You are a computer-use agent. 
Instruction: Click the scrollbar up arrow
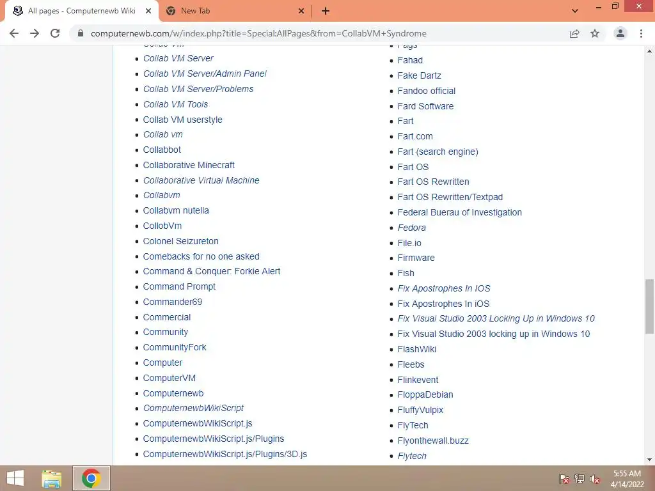(650, 51)
